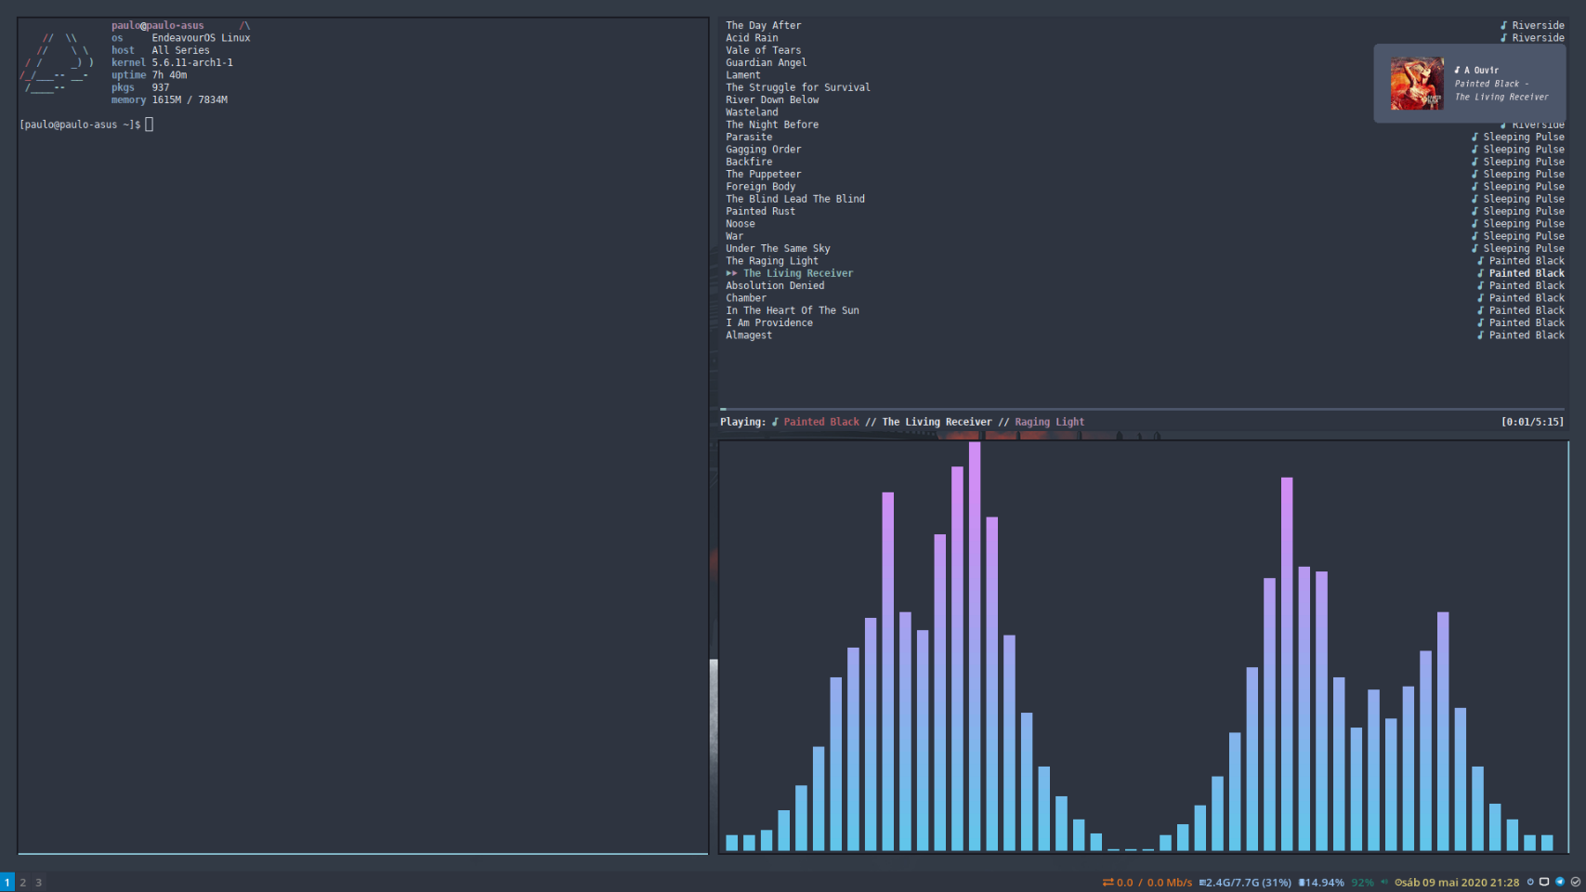Click the Telegram tray icon
Viewport: 1586px width, 892px height.
(x=1560, y=882)
